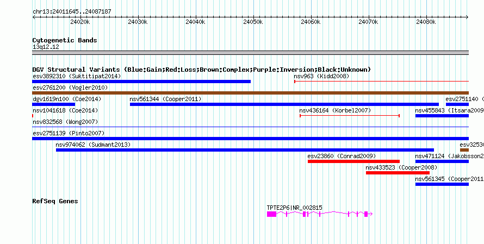Viewport: 484px width, 244px height.
Task: Click the nsv561344 blue gain bar
Action: click(x=284, y=104)
